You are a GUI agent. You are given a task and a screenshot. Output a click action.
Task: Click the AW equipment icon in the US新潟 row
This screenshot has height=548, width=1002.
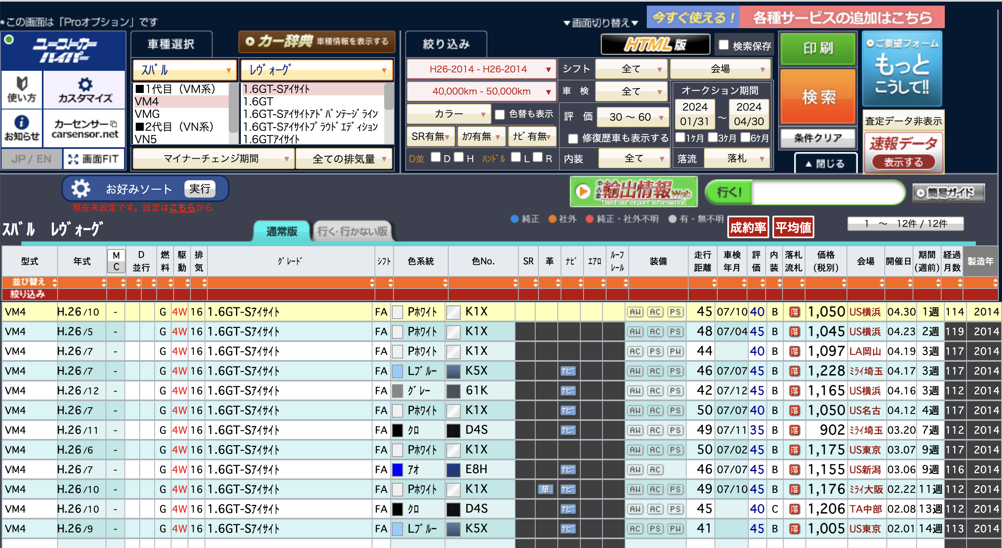pos(635,470)
